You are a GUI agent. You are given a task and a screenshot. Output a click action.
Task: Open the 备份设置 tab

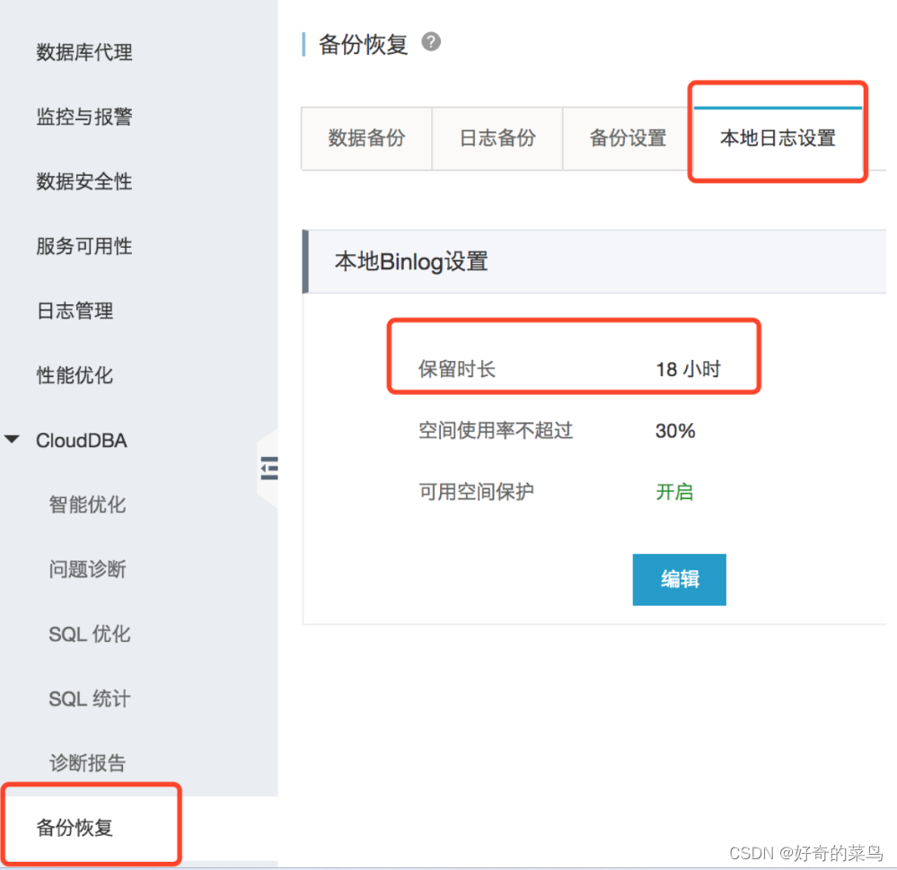pyautogui.click(x=628, y=138)
